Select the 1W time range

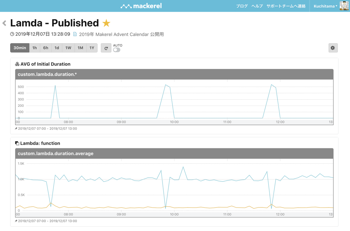click(x=68, y=48)
